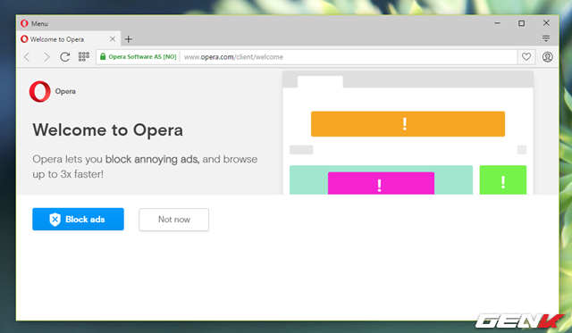Select the Welcome to Opera tab
Screen dimensions: 572x333
[x=69, y=39]
